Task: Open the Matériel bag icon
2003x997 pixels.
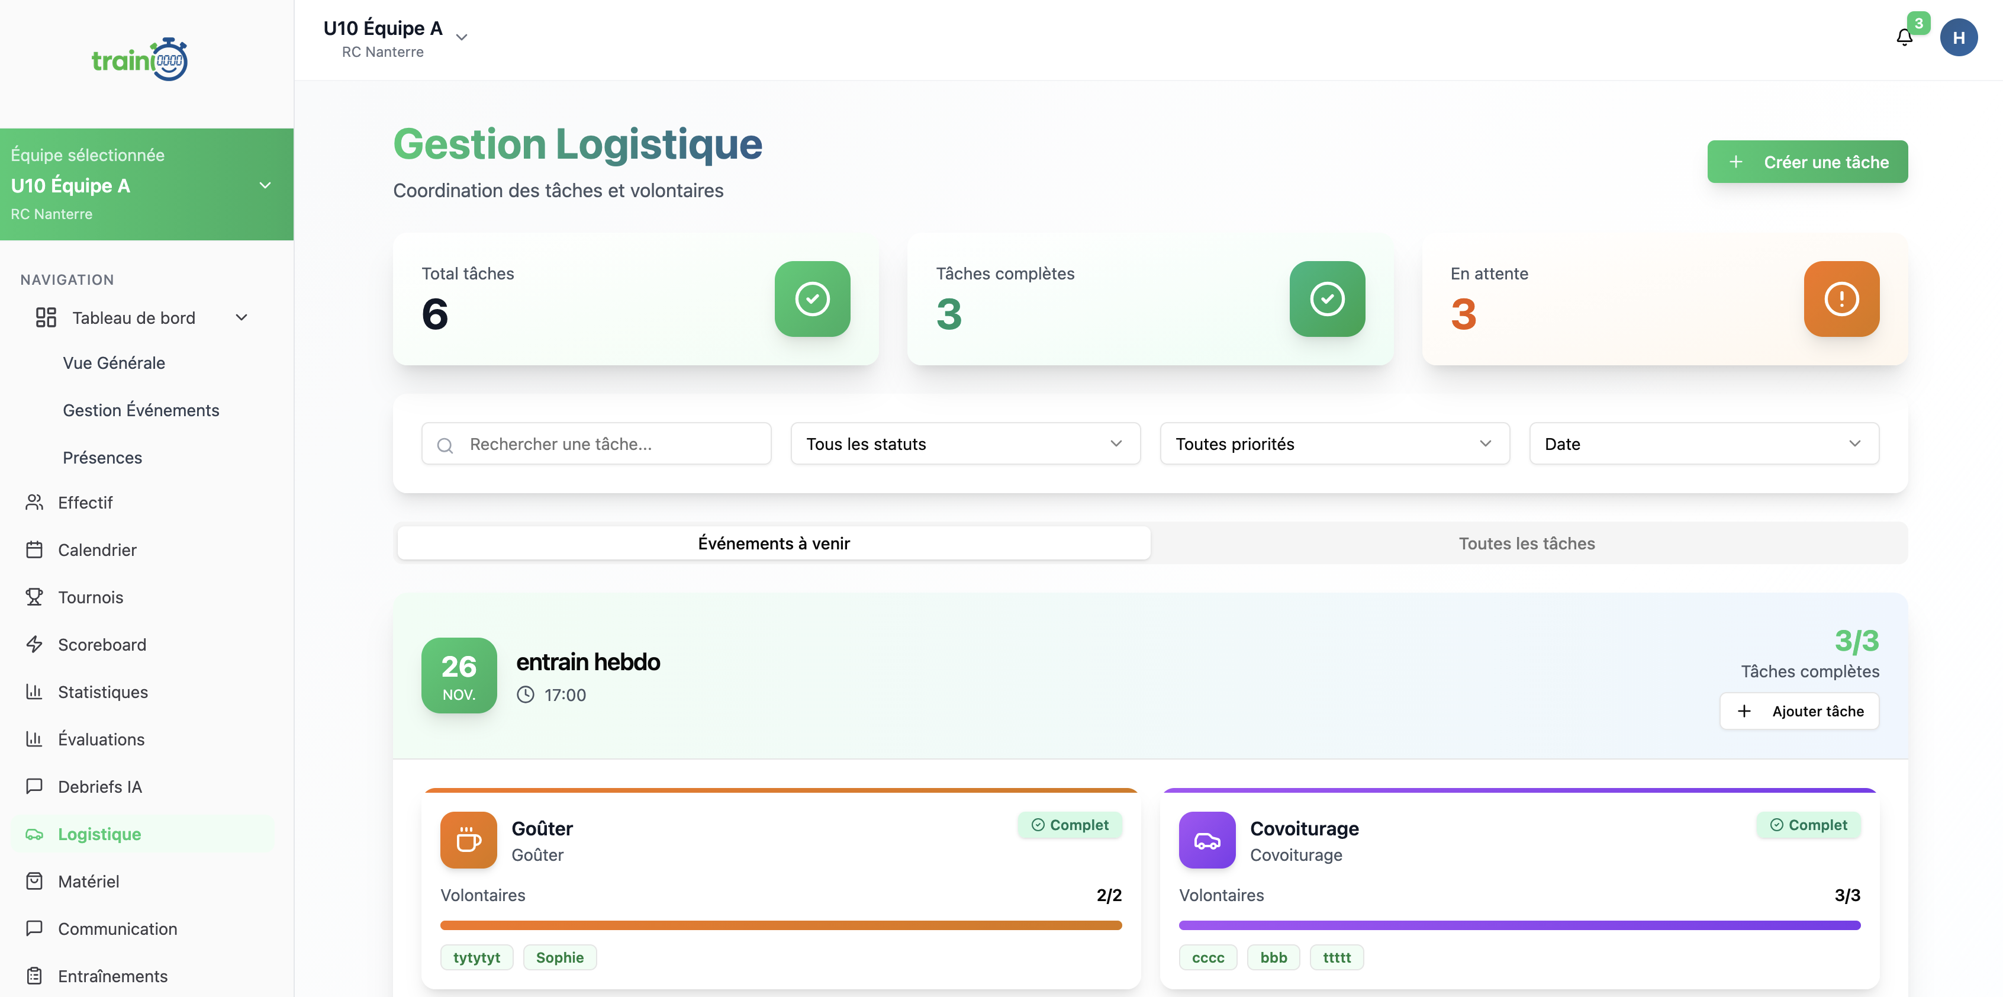Action: [34, 881]
